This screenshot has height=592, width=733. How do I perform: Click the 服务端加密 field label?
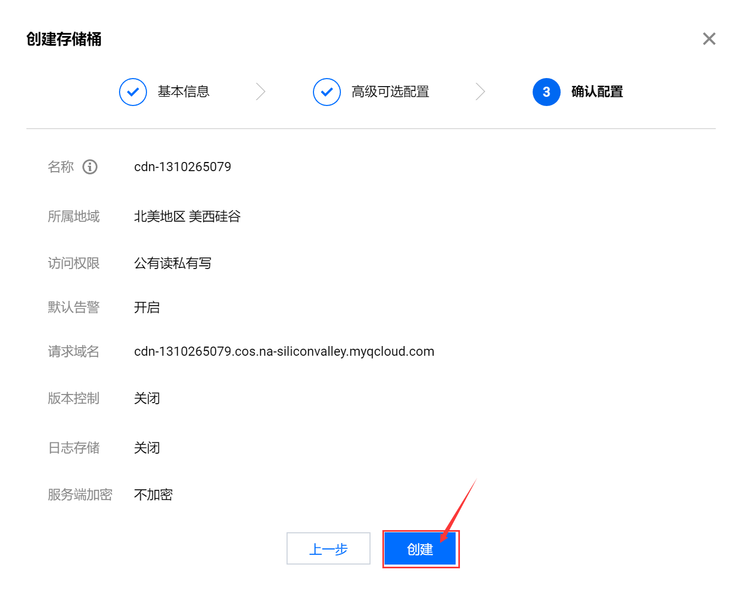[x=80, y=495]
